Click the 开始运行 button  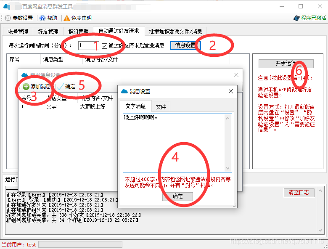coord(286,64)
